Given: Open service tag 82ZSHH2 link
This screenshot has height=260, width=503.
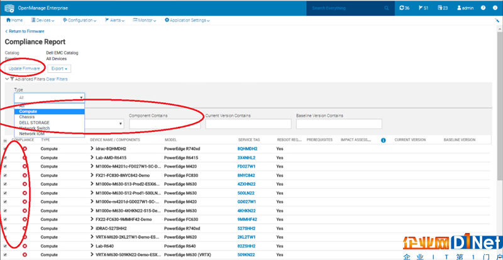Looking at the screenshot, I should tap(246, 246).
